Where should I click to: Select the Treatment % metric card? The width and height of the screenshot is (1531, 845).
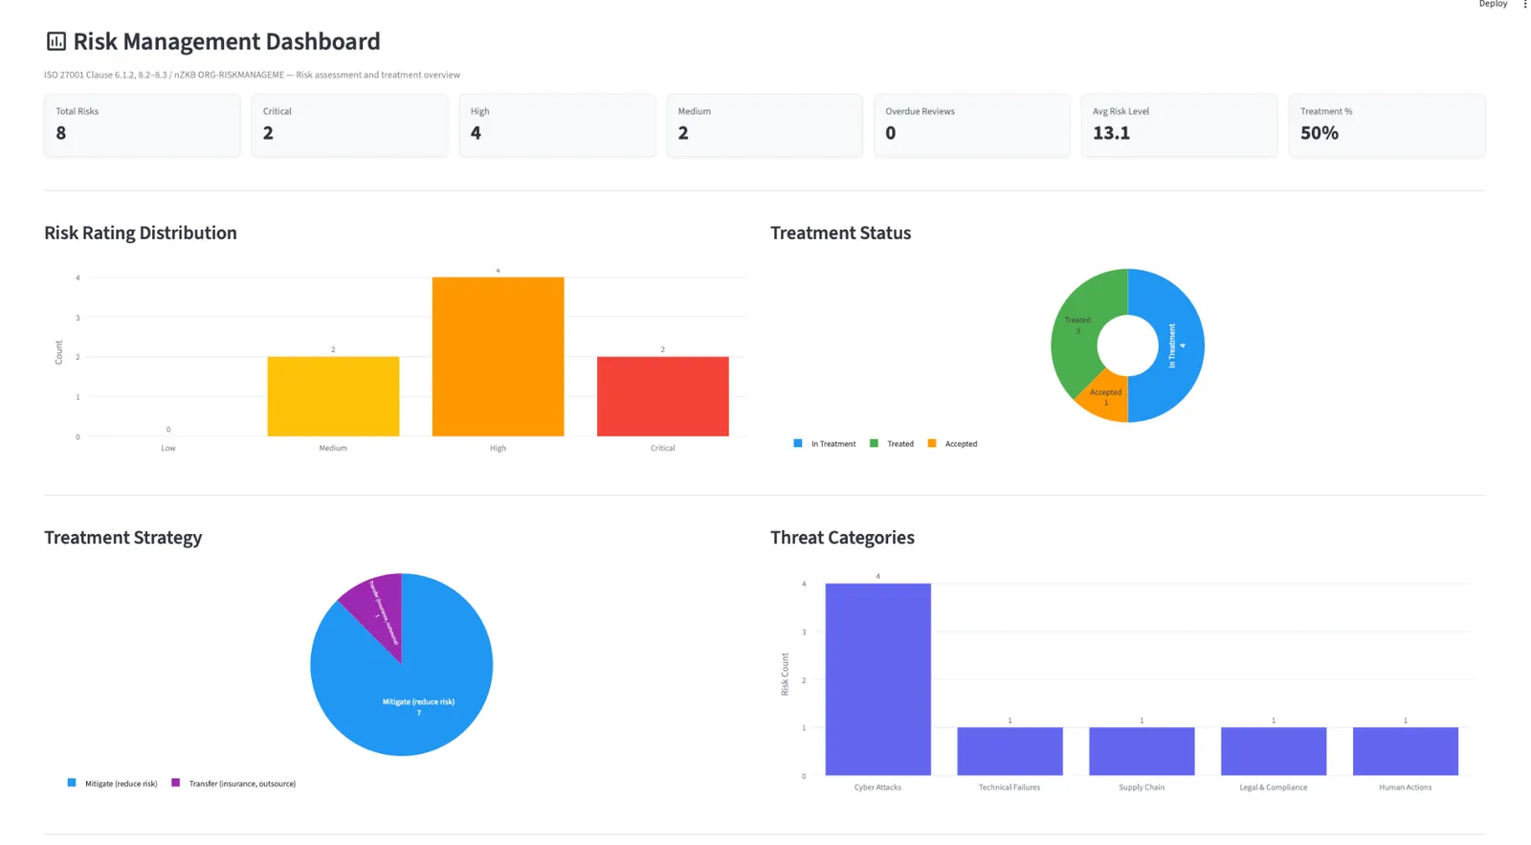[x=1387, y=125]
